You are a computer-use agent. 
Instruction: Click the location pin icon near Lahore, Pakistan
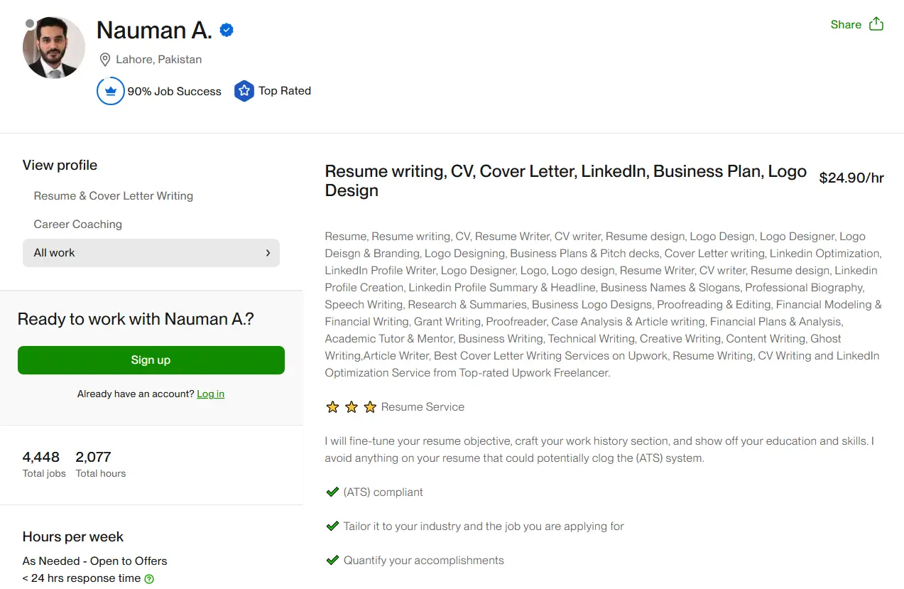tap(105, 60)
